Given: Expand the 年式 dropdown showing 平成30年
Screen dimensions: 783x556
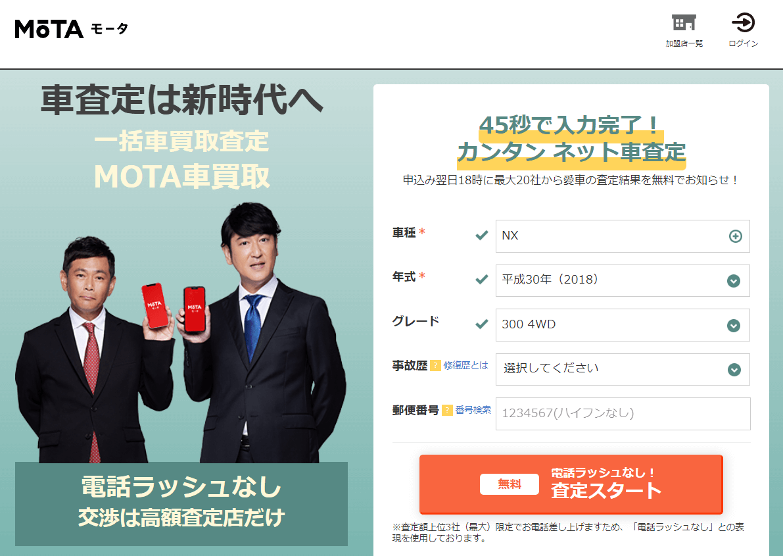Looking at the screenshot, I should (x=623, y=280).
